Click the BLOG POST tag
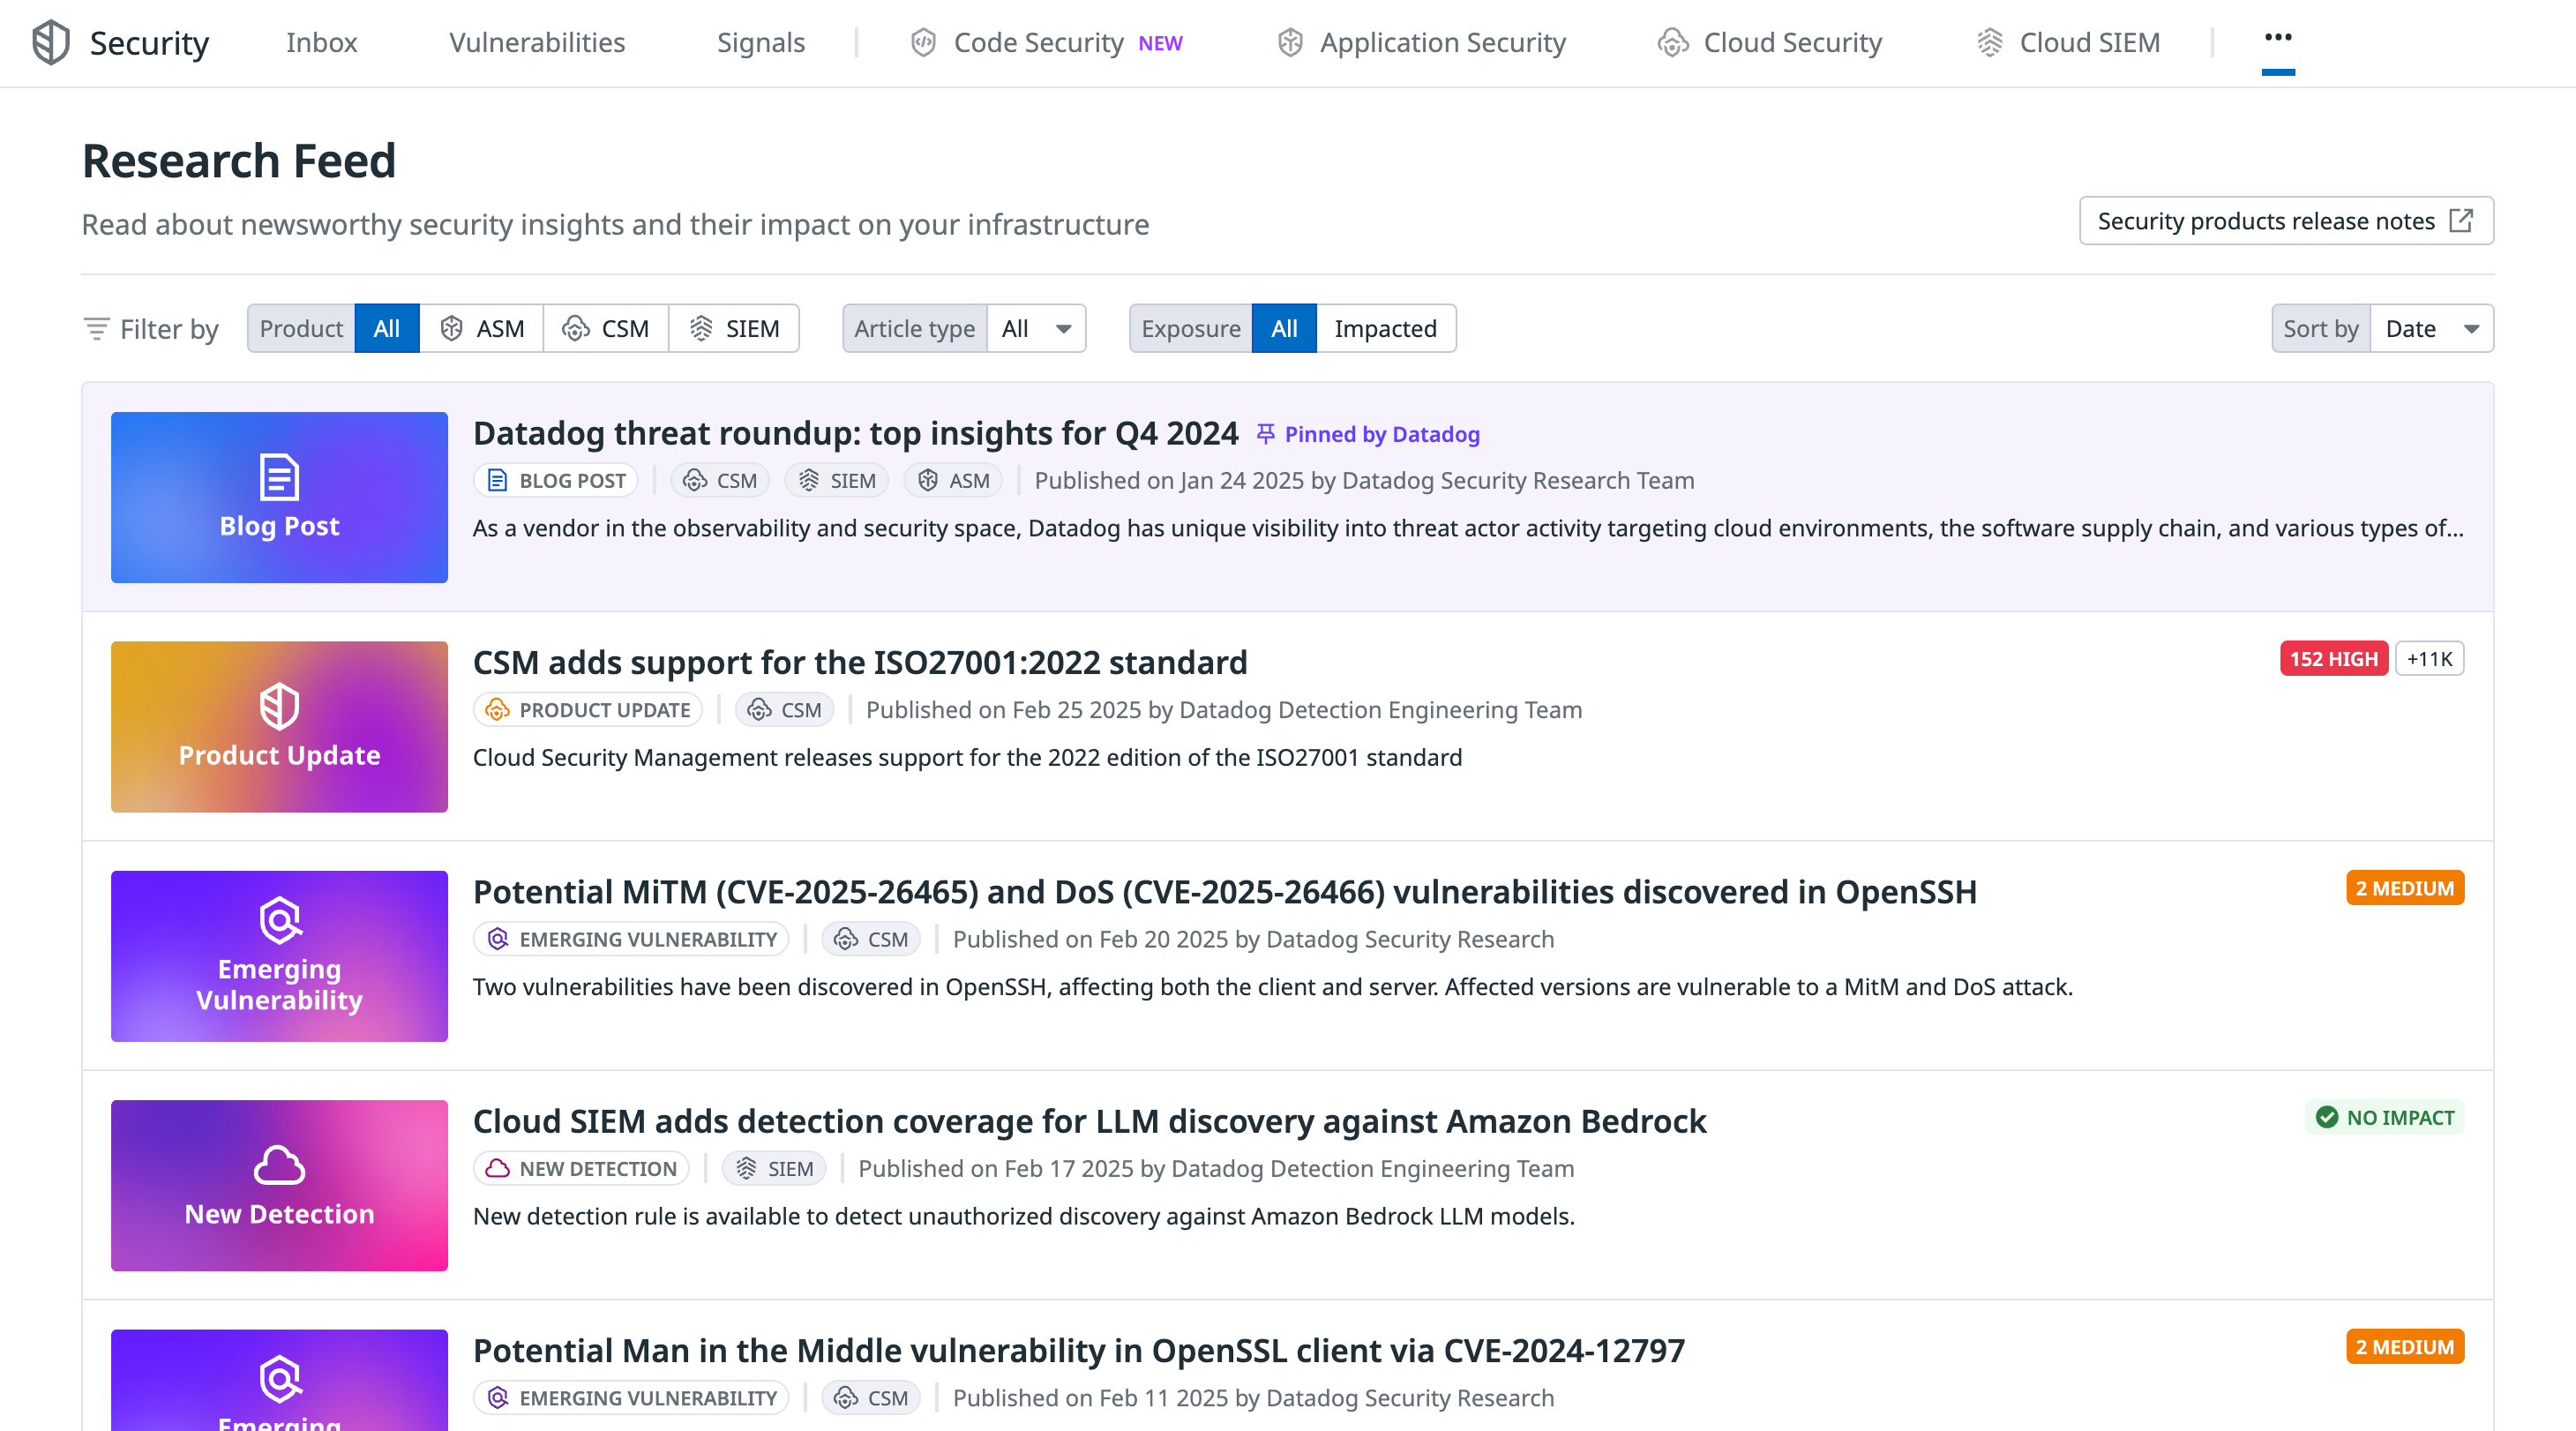This screenshot has height=1431, width=2576. tap(556, 481)
